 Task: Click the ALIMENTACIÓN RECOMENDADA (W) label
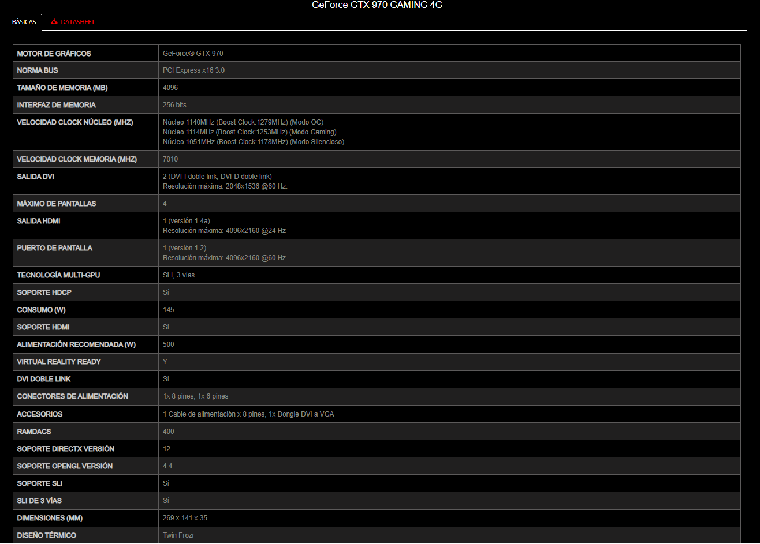click(76, 344)
